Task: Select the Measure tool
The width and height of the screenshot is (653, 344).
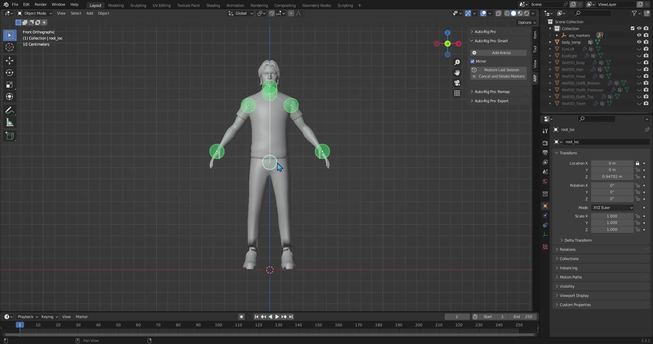Action: 10,123
